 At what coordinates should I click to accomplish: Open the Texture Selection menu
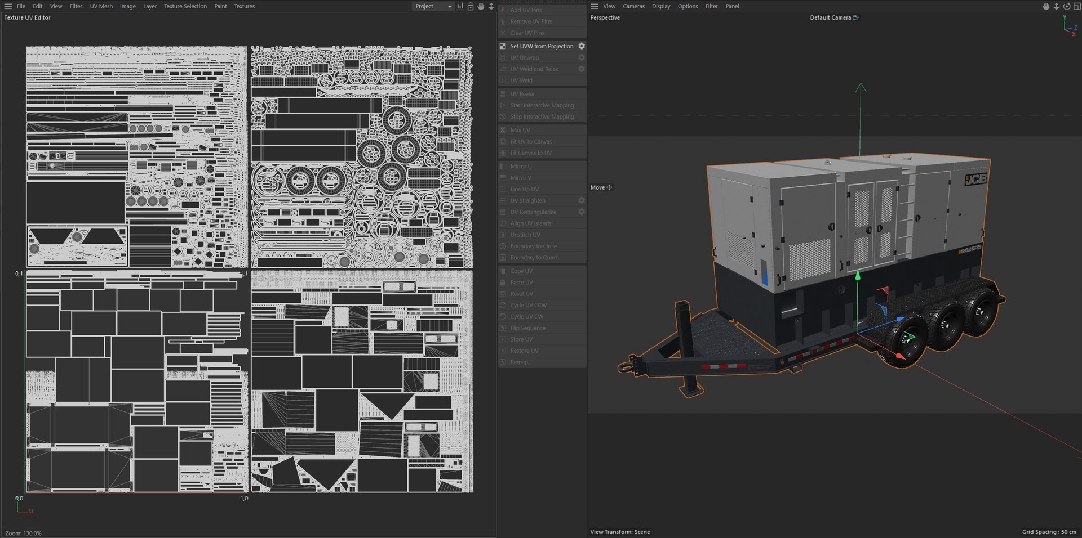185,6
